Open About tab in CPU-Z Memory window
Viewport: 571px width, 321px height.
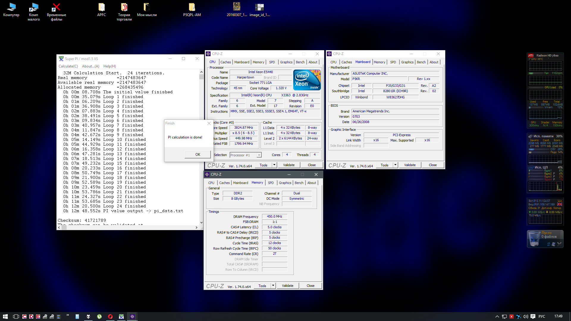[312, 183]
